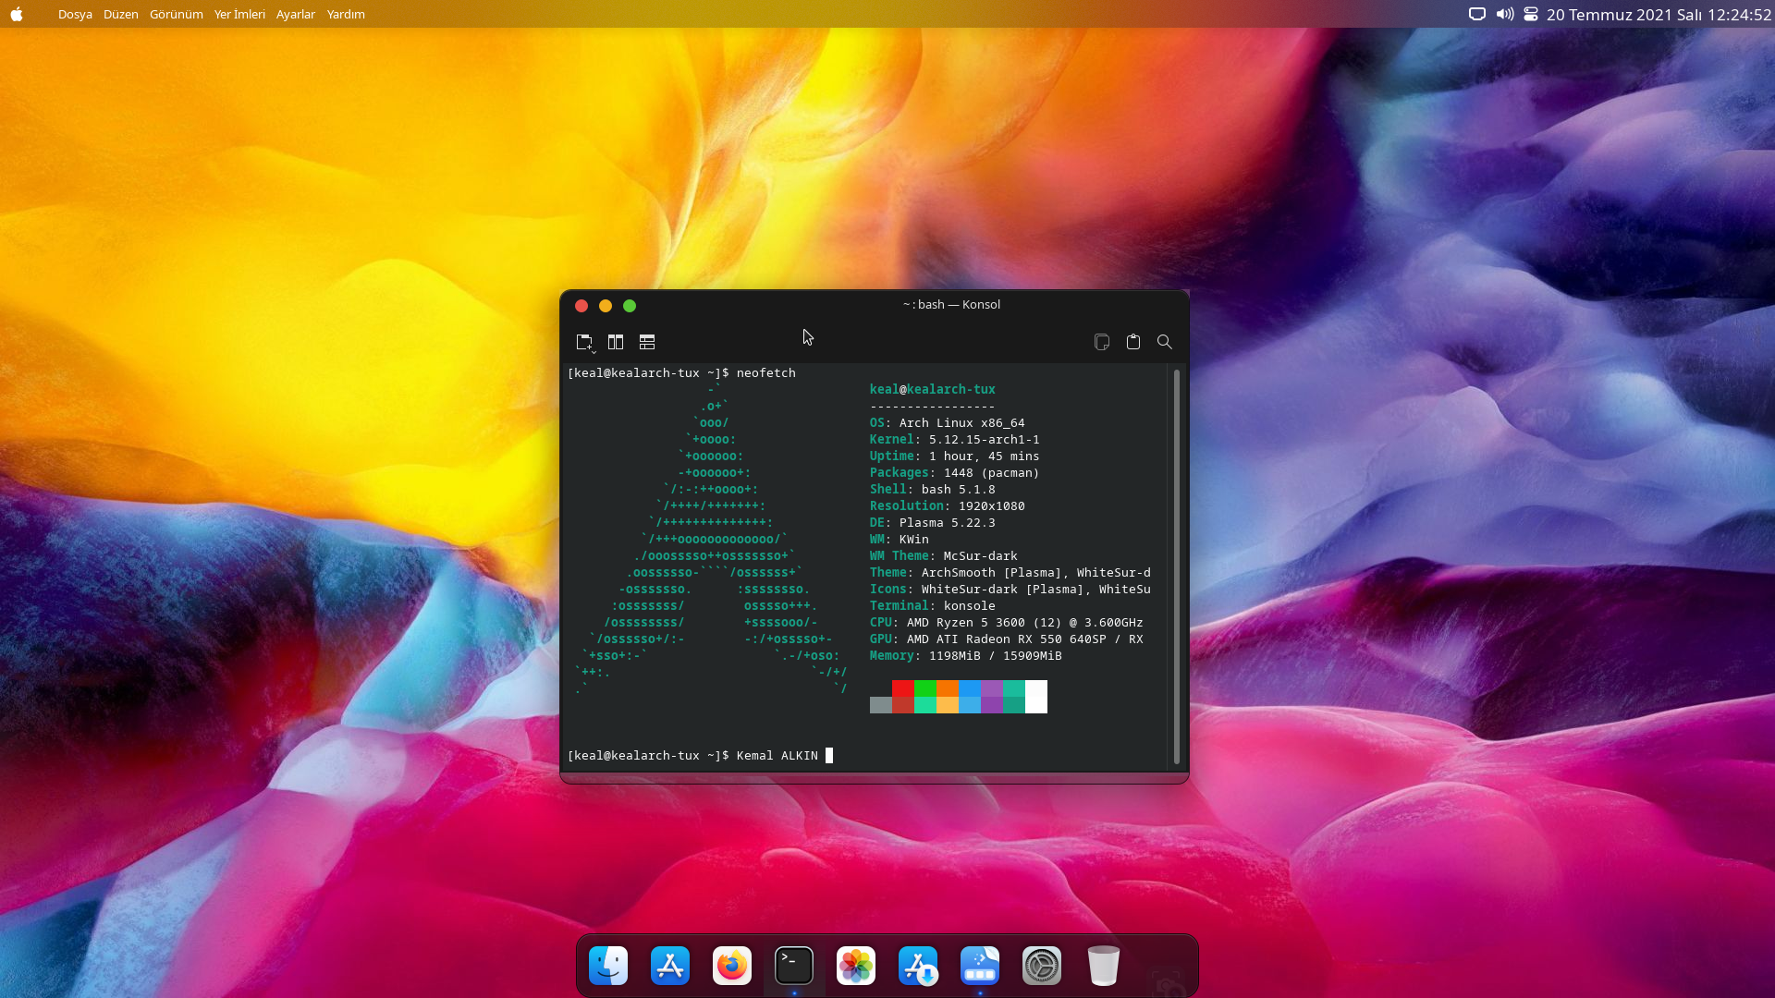Split Konsole view left/right
1775x998 pixels.
[616, 342]
